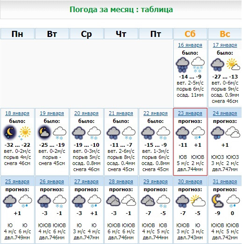242x244 pixels.
Task: Click the night snow cloud icon for 16 января
Action: tap(183, 65)
